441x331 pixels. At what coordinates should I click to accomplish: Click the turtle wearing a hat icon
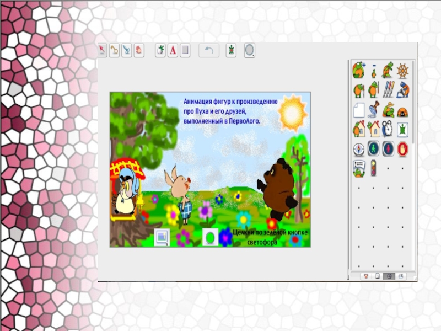[388, 109]
